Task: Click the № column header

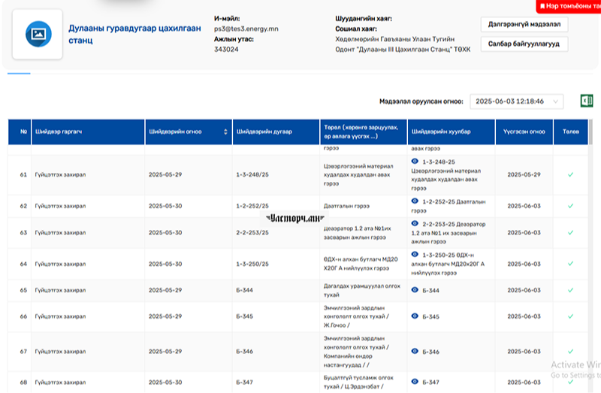Action: tap(20, 132)
